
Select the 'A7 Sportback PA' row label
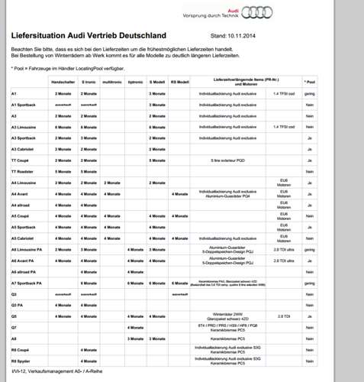(x=27, y=283)
